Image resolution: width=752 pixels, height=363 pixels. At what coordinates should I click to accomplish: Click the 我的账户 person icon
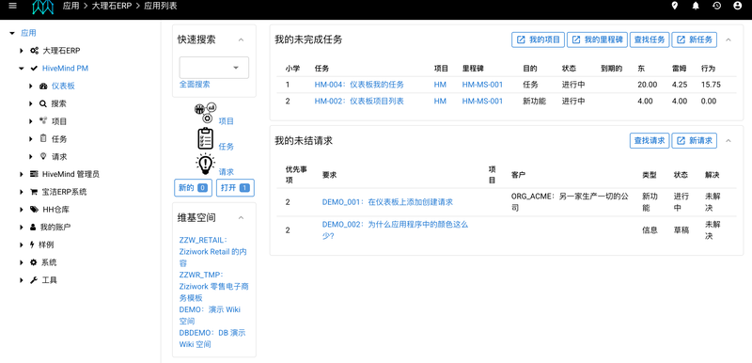[x=33, y=227]
